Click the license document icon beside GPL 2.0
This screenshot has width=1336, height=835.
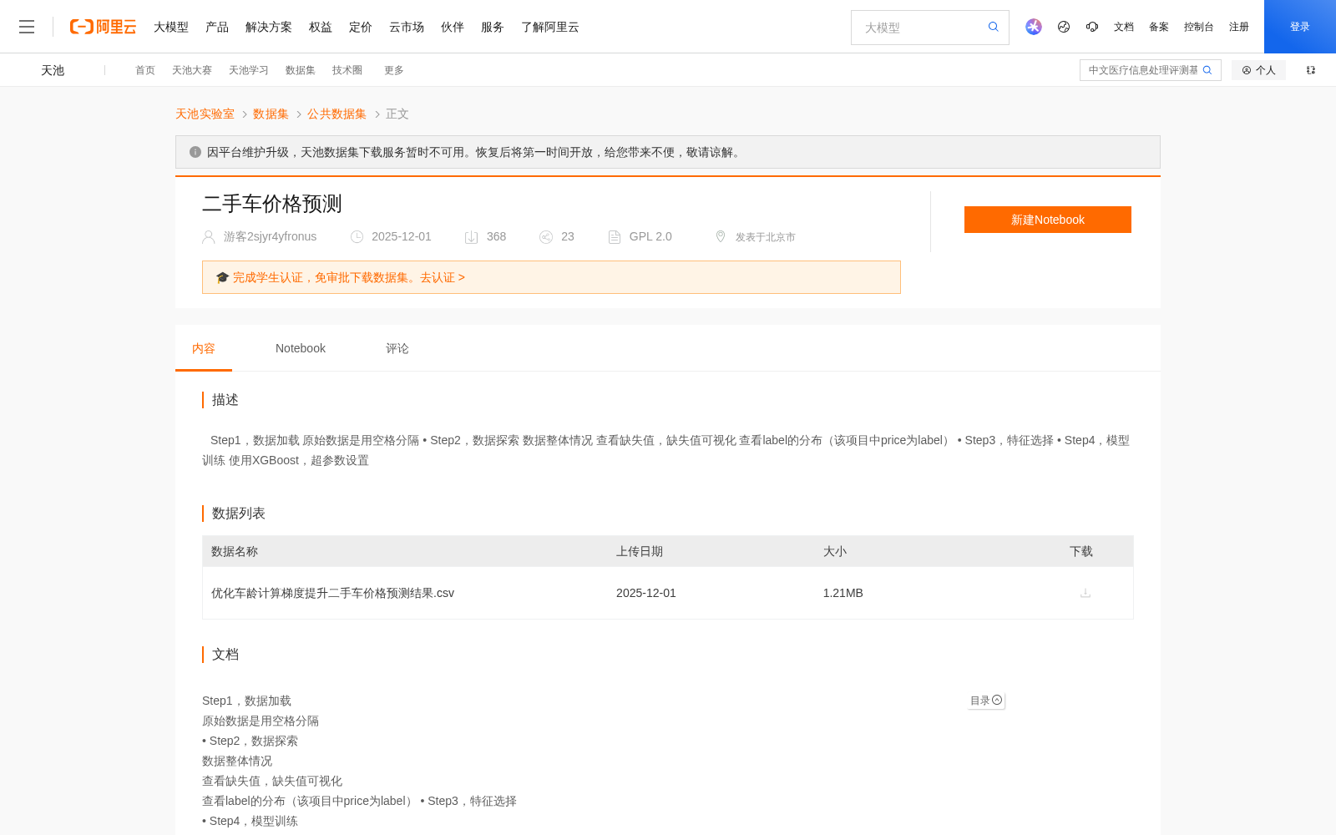coord(615,237)
